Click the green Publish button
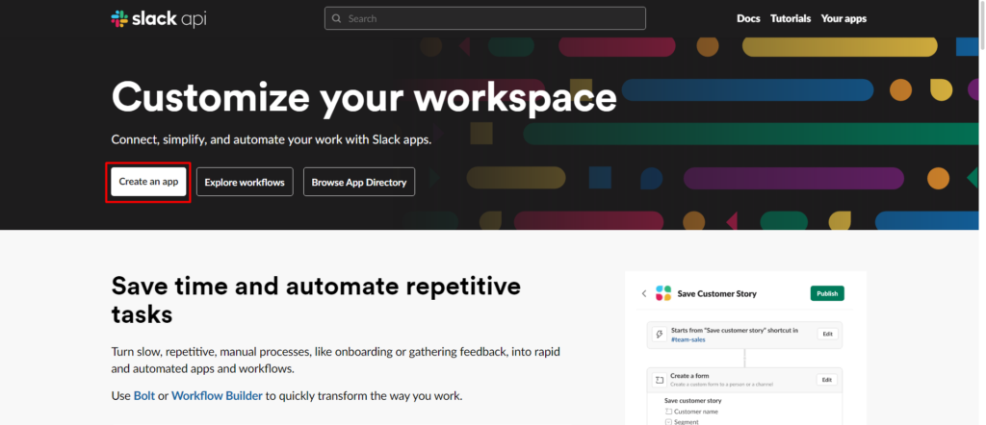Screen dimensions: 986x425 (x=827, y=293)
